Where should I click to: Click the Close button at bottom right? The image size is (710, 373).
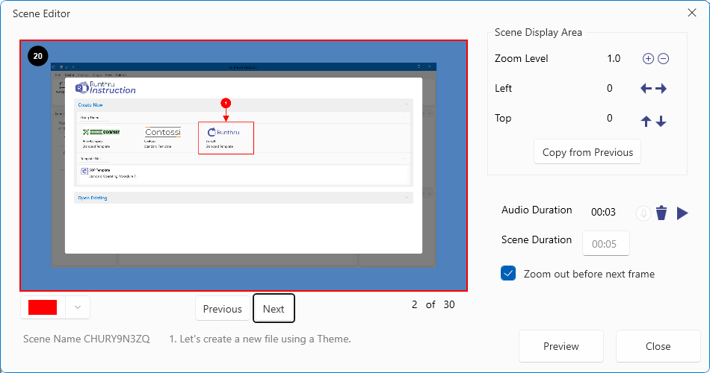[658, 346]
